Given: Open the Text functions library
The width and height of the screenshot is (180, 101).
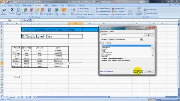Looking at the screenshot, I should 37,12.
